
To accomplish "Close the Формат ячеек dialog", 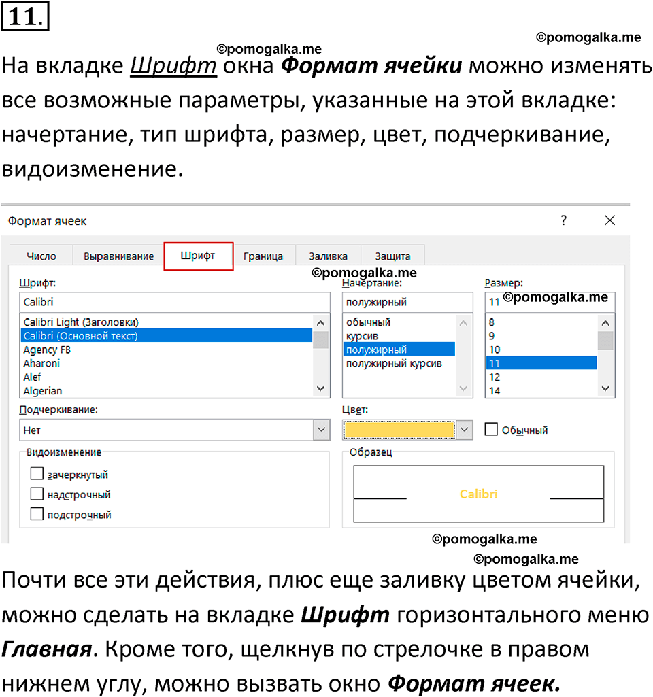I will pyautogui.click(x=609, y=220).
